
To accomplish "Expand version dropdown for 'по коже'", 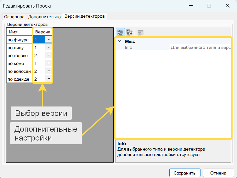I will pos(49,63).
